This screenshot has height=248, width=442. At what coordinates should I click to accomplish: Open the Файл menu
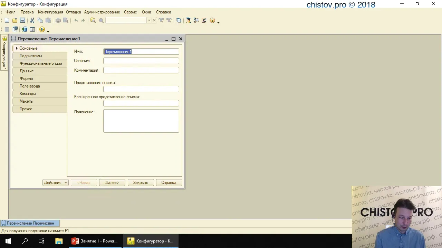[x=10, y=12]
